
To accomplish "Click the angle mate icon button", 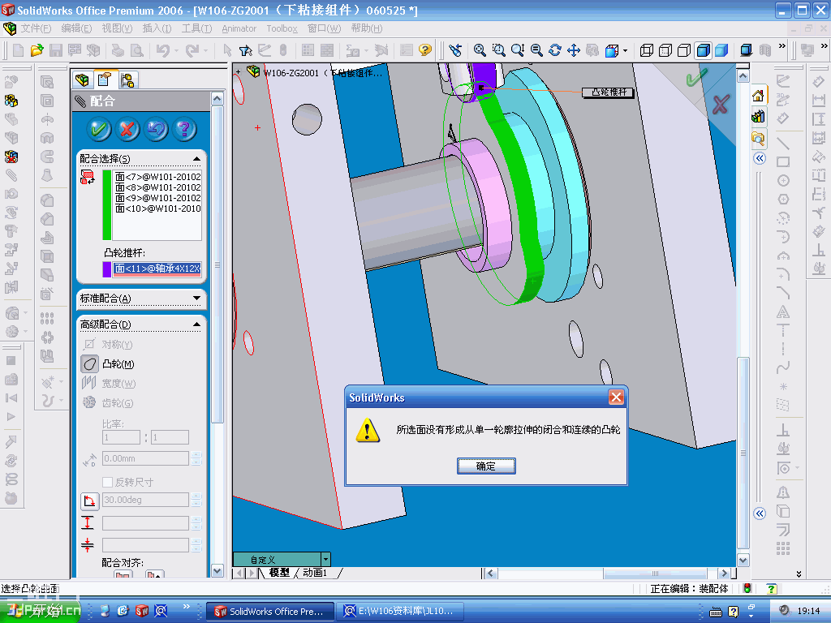I will [x=89, y=500].
